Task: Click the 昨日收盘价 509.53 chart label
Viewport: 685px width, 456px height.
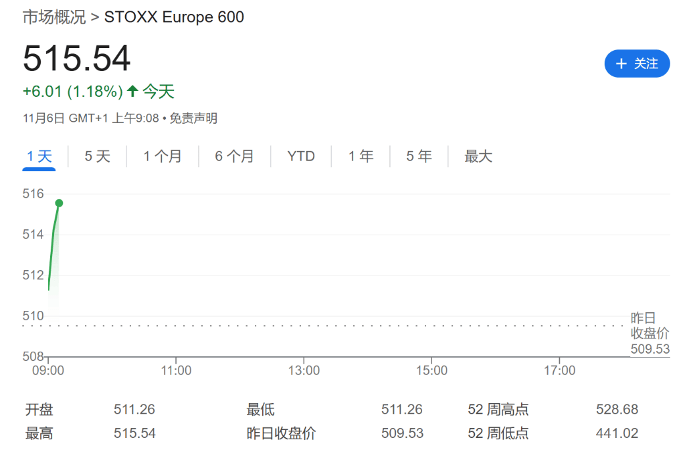Action: (x=650, y=333)
